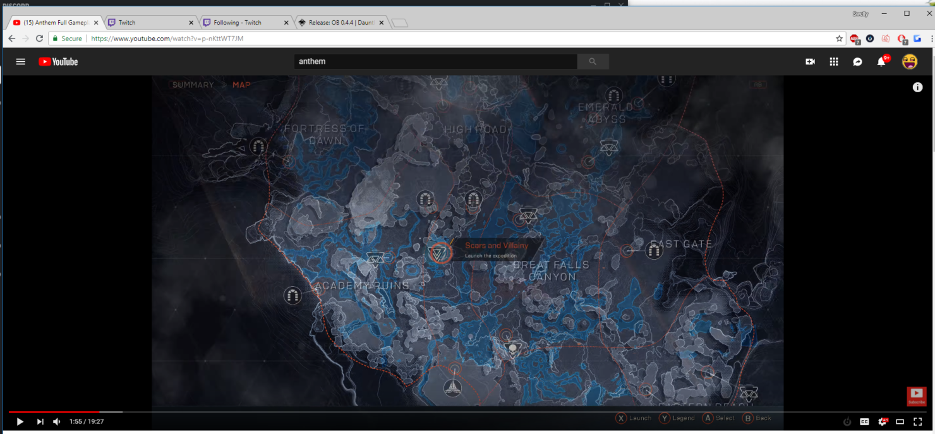The width and height of the screenshot is (935, 434).
Task: Switch to the Release: OB 0.4.4 tab
Action: point(340,23)
